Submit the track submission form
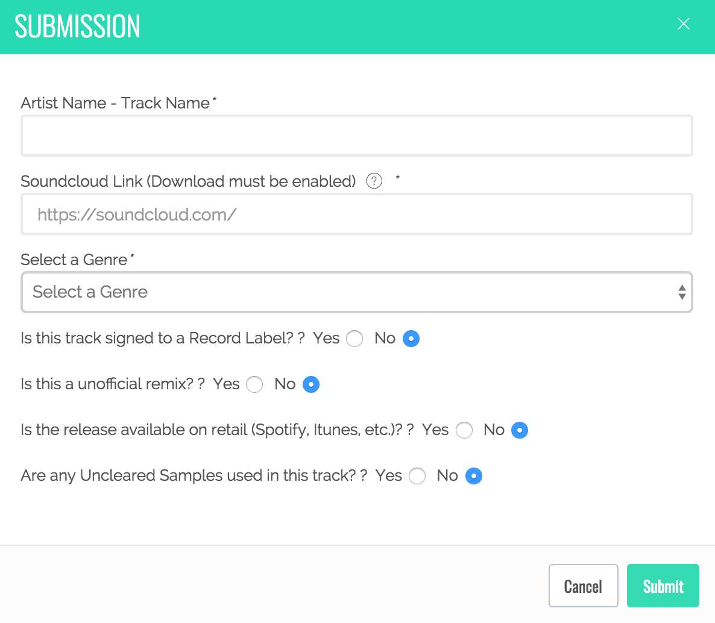This screenshot has width=715, height=623. pyautogui.click(x=663, y=586)
